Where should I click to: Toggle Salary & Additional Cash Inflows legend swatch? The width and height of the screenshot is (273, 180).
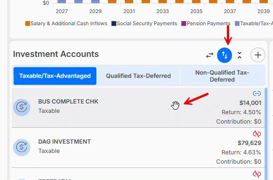click(27, 23)
